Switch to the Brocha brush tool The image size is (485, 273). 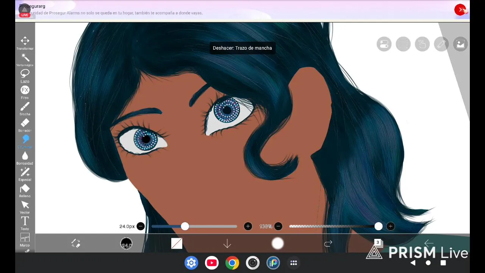point(25,109)
